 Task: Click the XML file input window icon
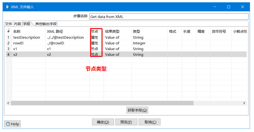[x=7, y=7]
